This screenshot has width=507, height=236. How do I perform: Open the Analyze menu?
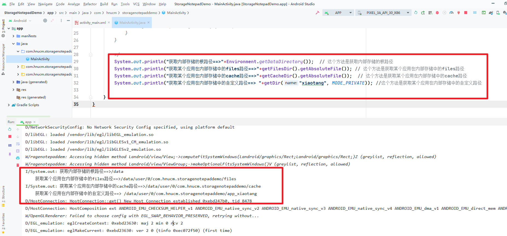click(74, 4)
